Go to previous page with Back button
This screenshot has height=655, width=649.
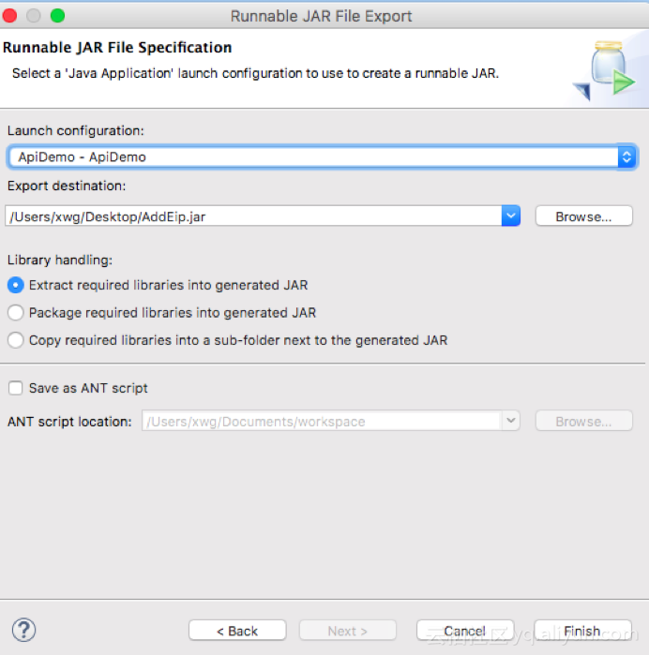tap(237, 631)
